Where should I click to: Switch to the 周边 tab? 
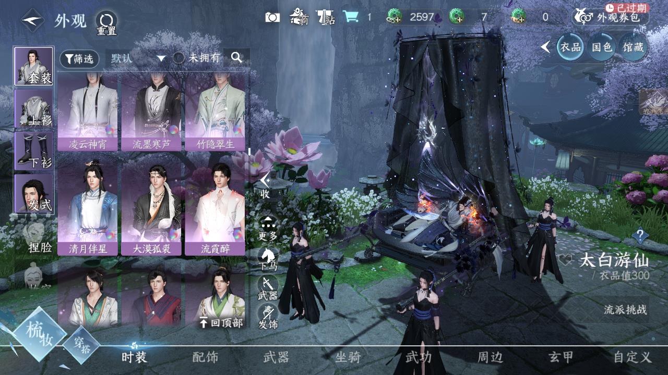pyautogui.click(x=490, y=357)
